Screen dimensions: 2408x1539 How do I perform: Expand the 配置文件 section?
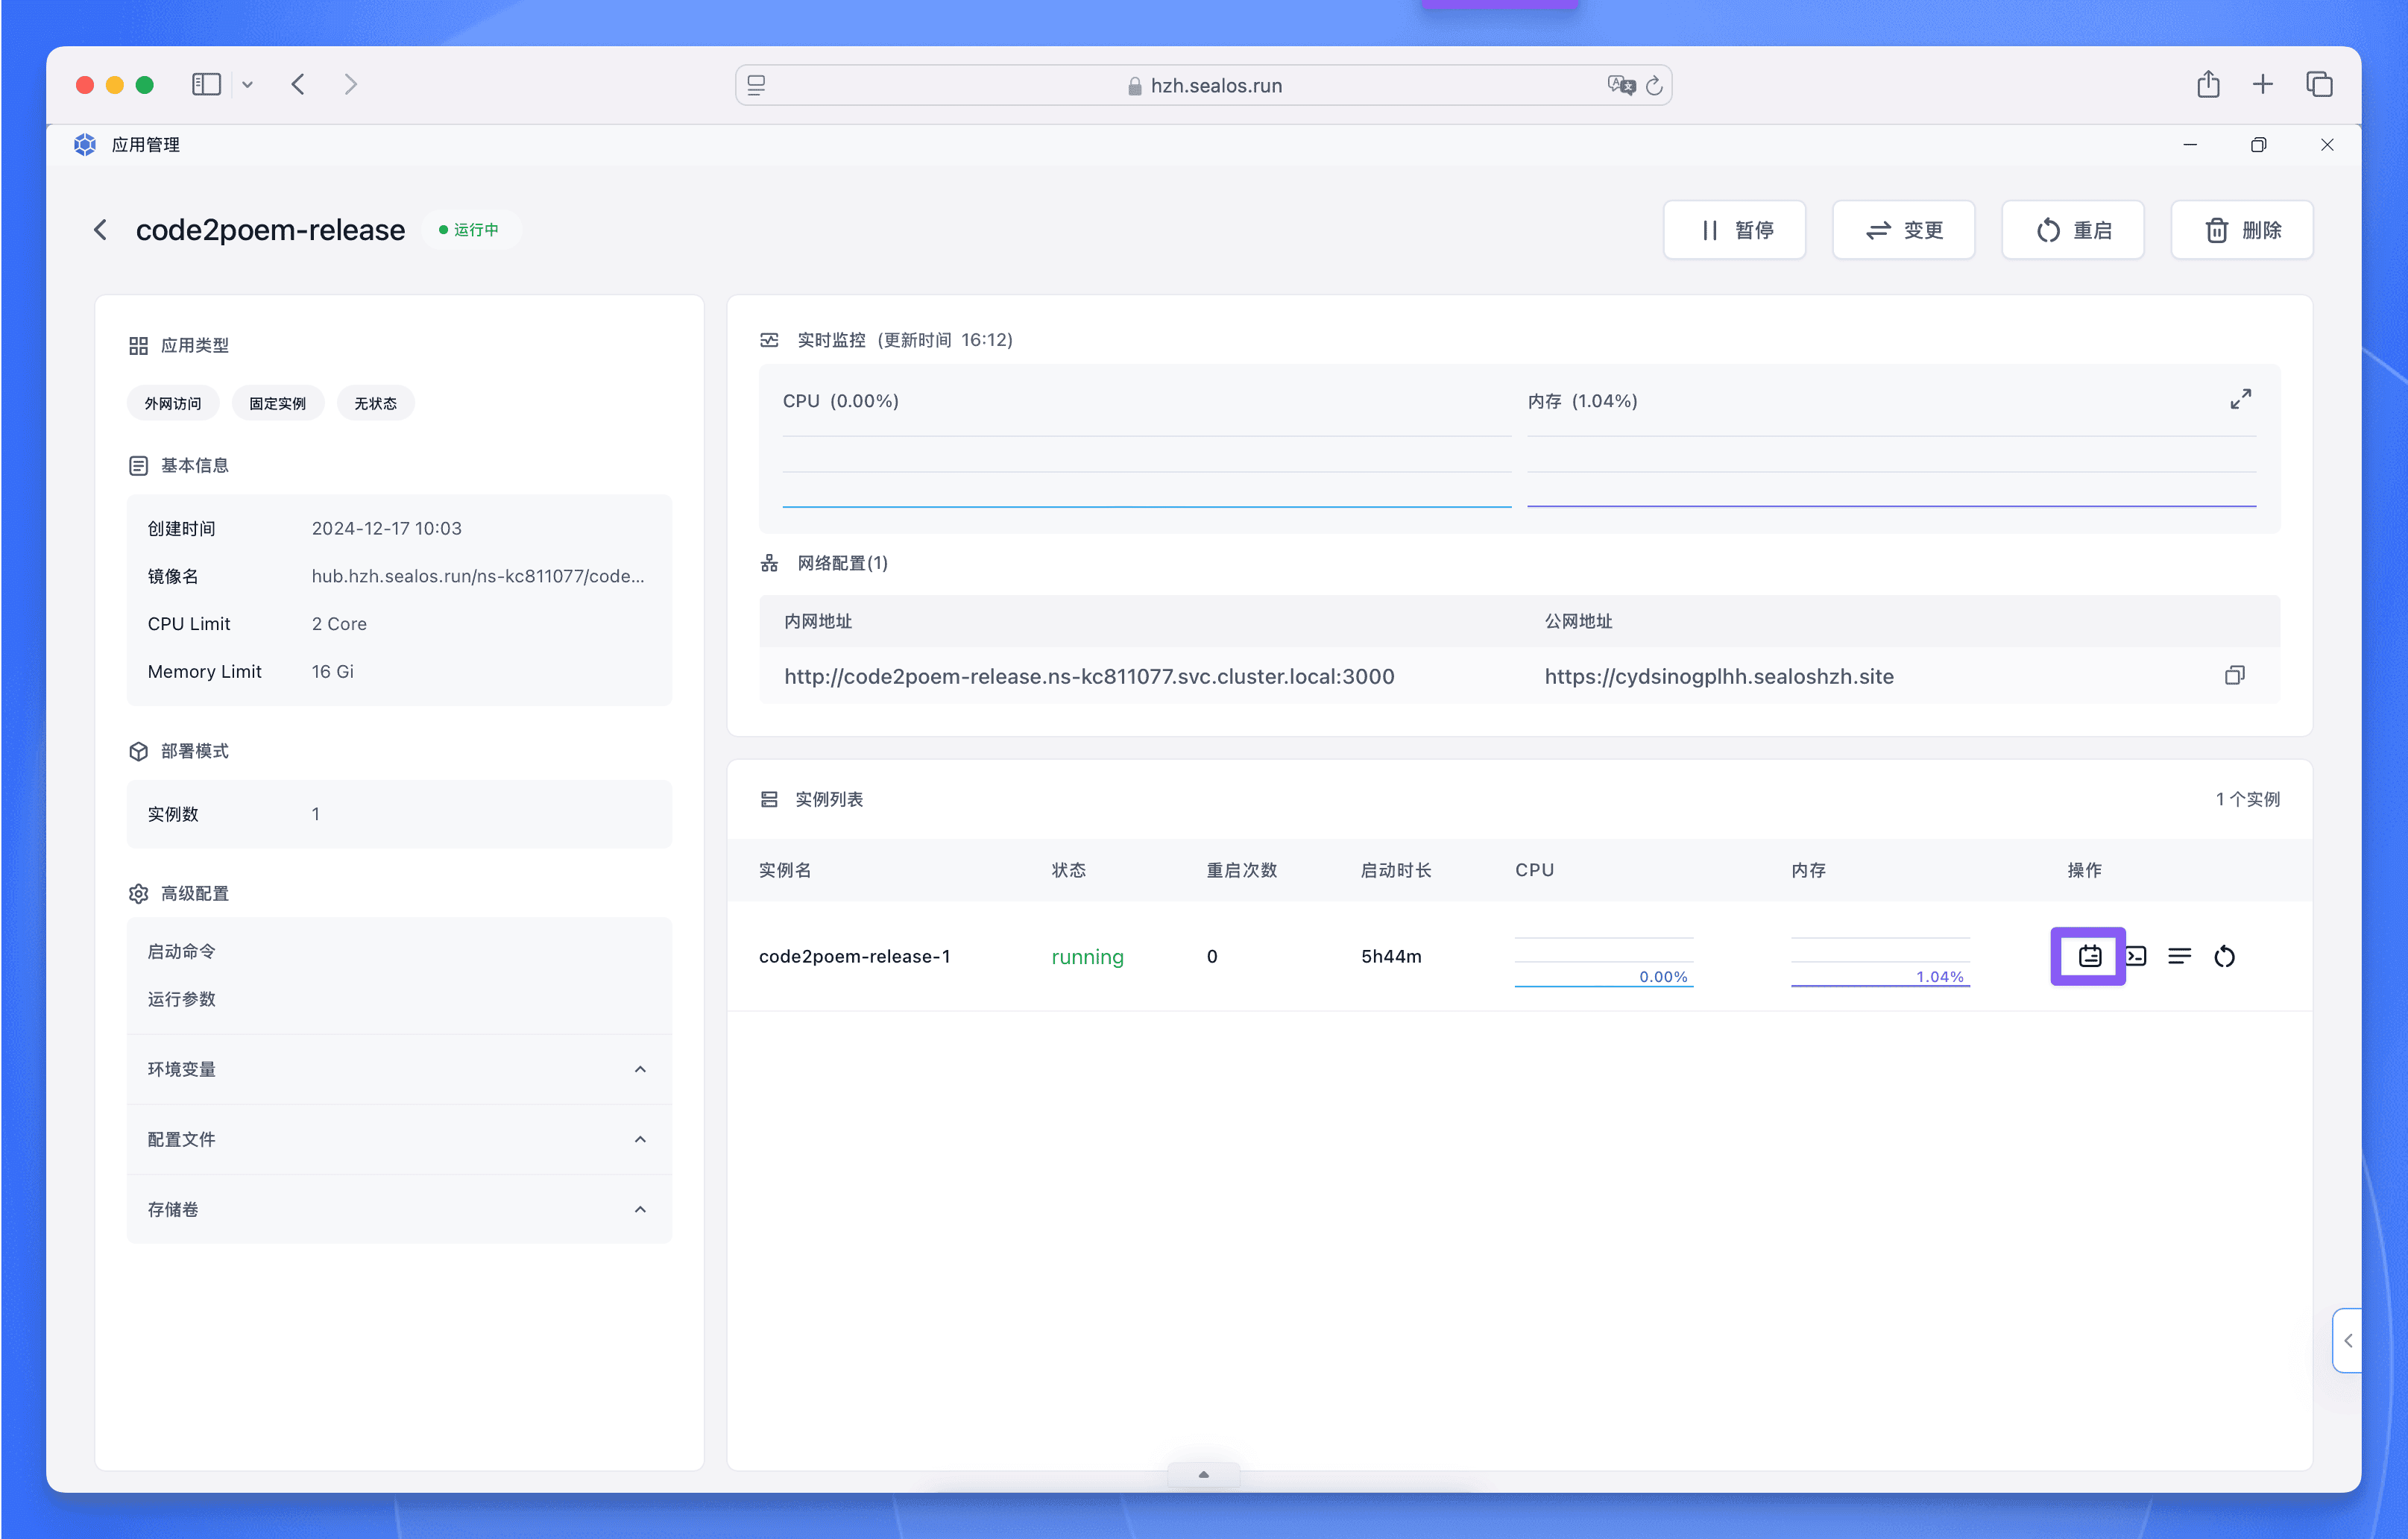399,1139
